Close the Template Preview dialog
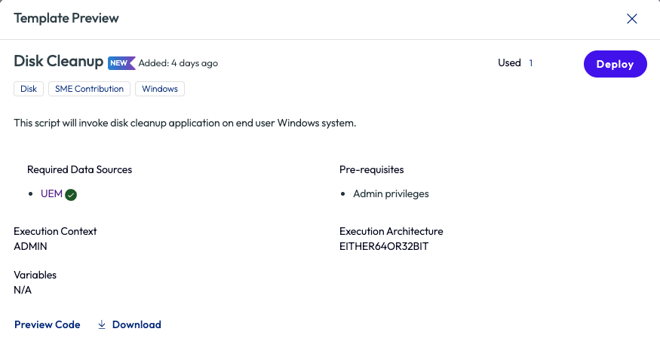This screenshot has height=353, width=660. coord(632,19)
